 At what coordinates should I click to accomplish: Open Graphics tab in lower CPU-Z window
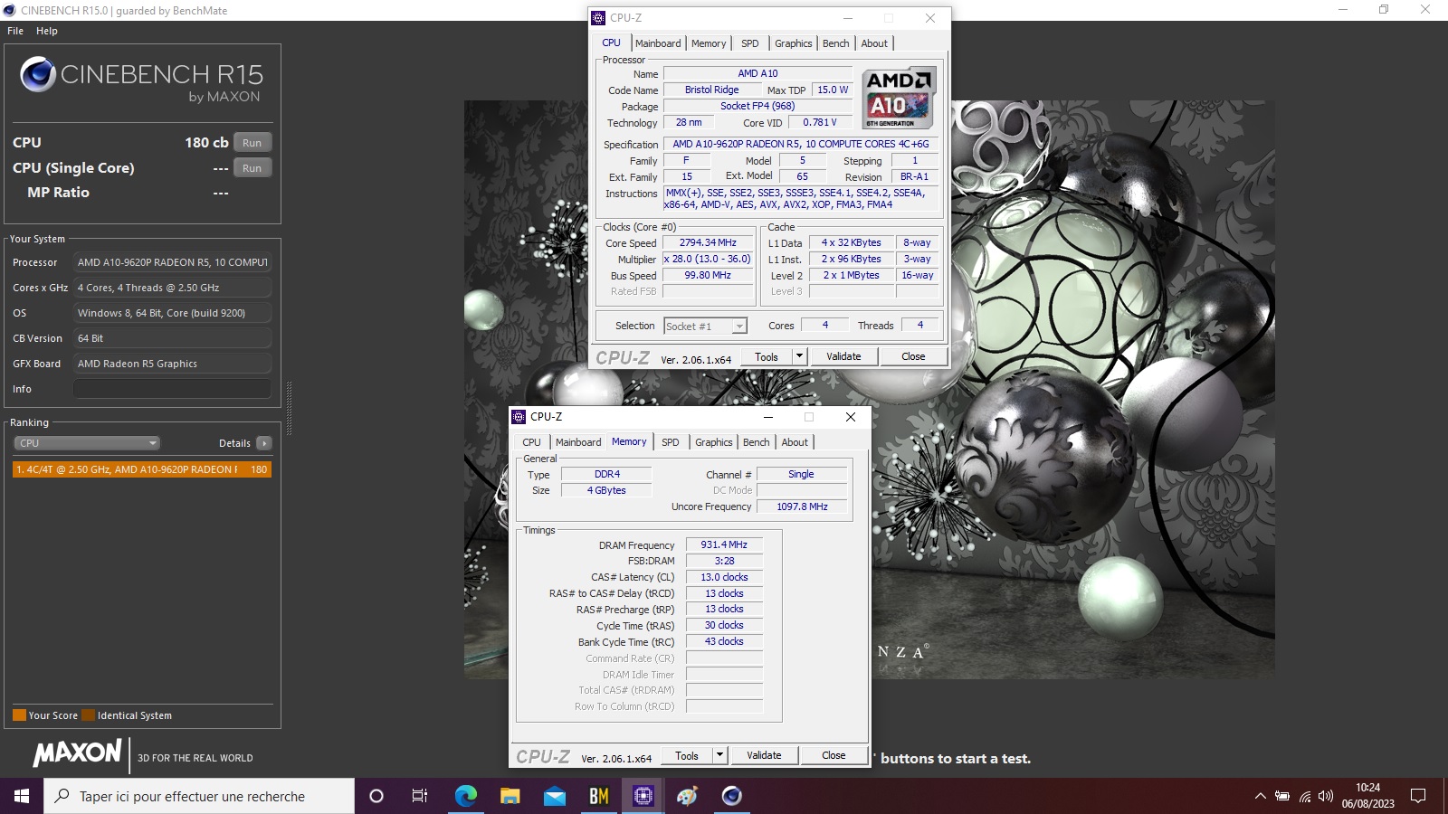(x=714, y=442)
